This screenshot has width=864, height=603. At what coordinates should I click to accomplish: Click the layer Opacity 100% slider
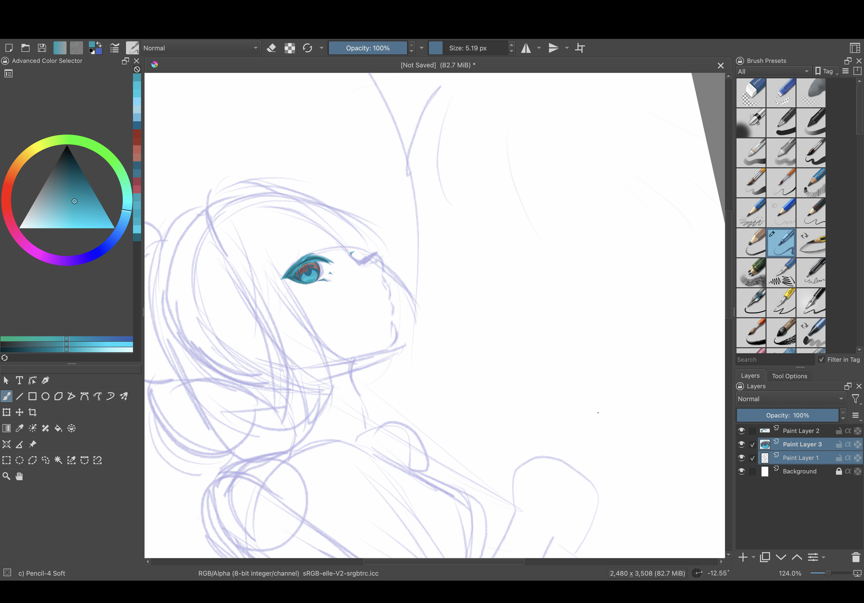click(787, 415)
